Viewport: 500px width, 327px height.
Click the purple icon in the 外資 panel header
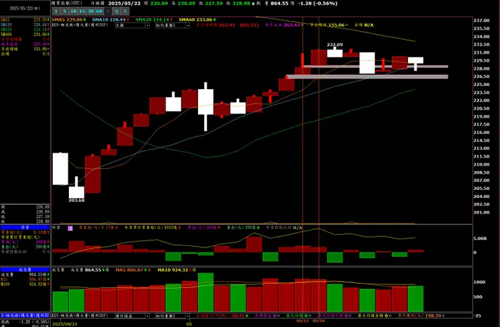pyautogui.click(x=70, y=228)
